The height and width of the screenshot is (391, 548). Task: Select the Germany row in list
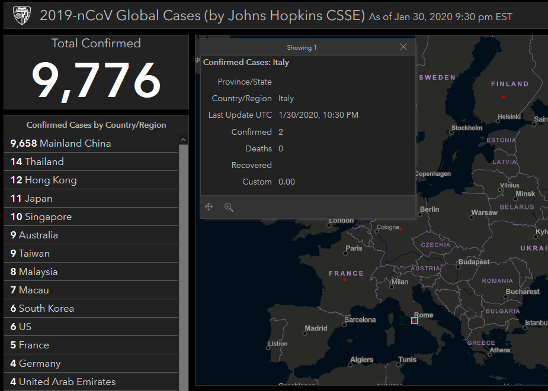tap(91, 363)
